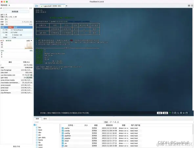Image resolution: width=194 pixels, height=148 pixels.
Task: Add a new session tab with plus
Action: (66, 6)
